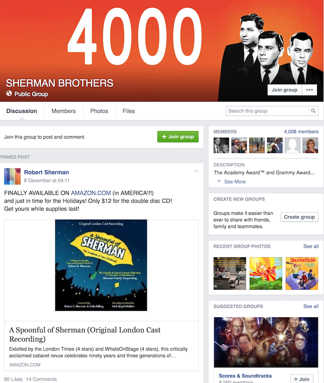Viewport: 324px width, 383px height.
Task: Expand description with See More
Action: tap(235, 182)
